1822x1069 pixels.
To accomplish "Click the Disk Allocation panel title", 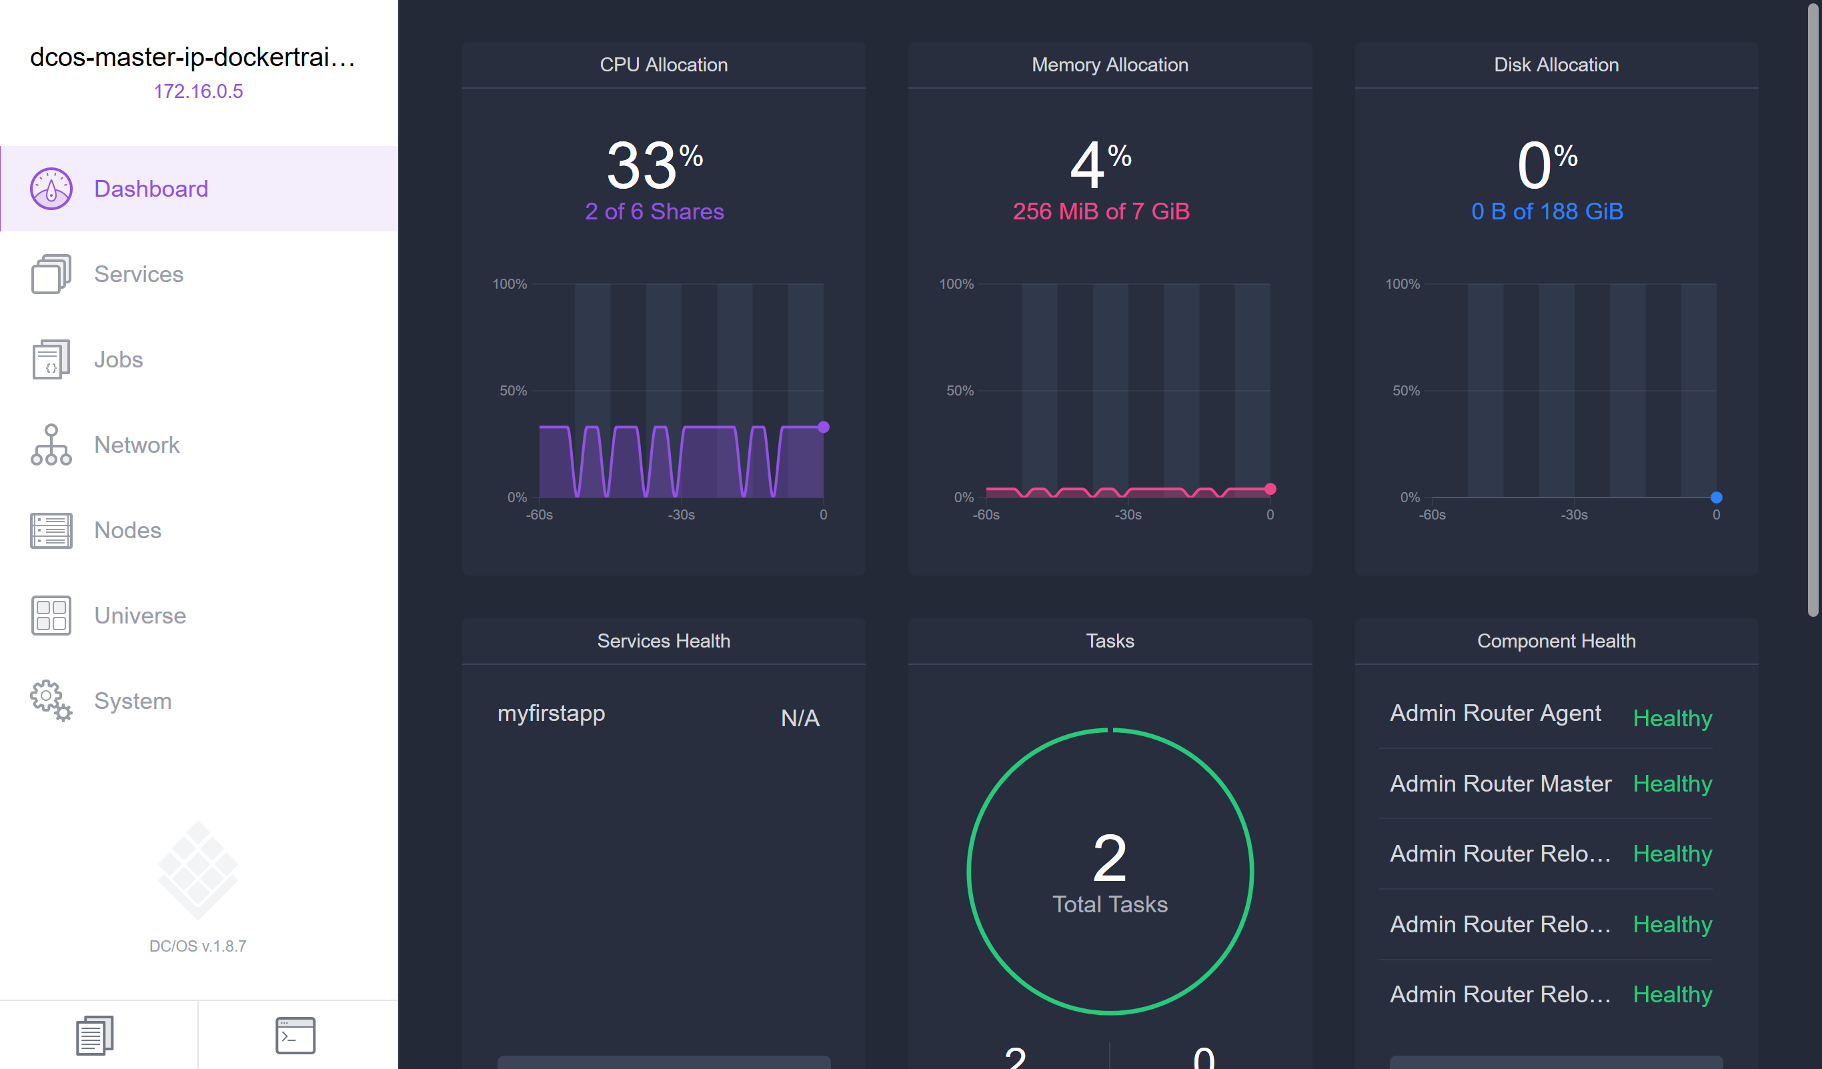I will coord(1556,64).
